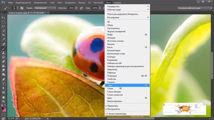Open the brush preset picker dropdown
The height and width of the screenshot is (120, 214).
(x=17, y=8)
